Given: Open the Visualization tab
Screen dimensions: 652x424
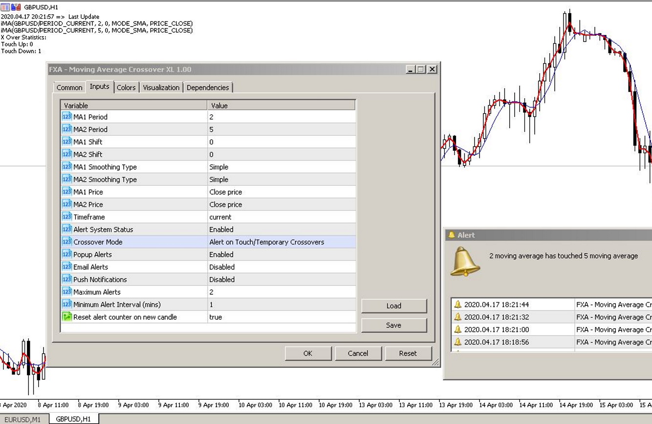Looking at the screenshot, I should 161,87.
